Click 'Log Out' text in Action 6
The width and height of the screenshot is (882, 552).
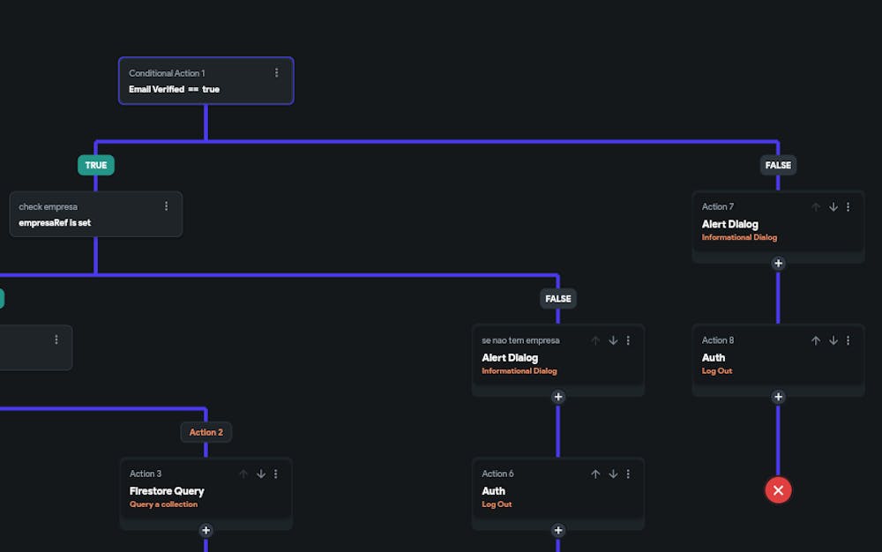pyautogui.click(x=497, y=504)
